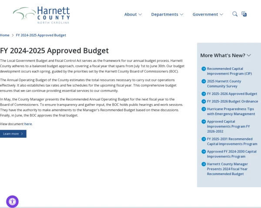Image resolution: width=261 pixels, height=208 pixels.
Task: Click the translate language icon
Action: pyautogui.click(x=244, y=14)
